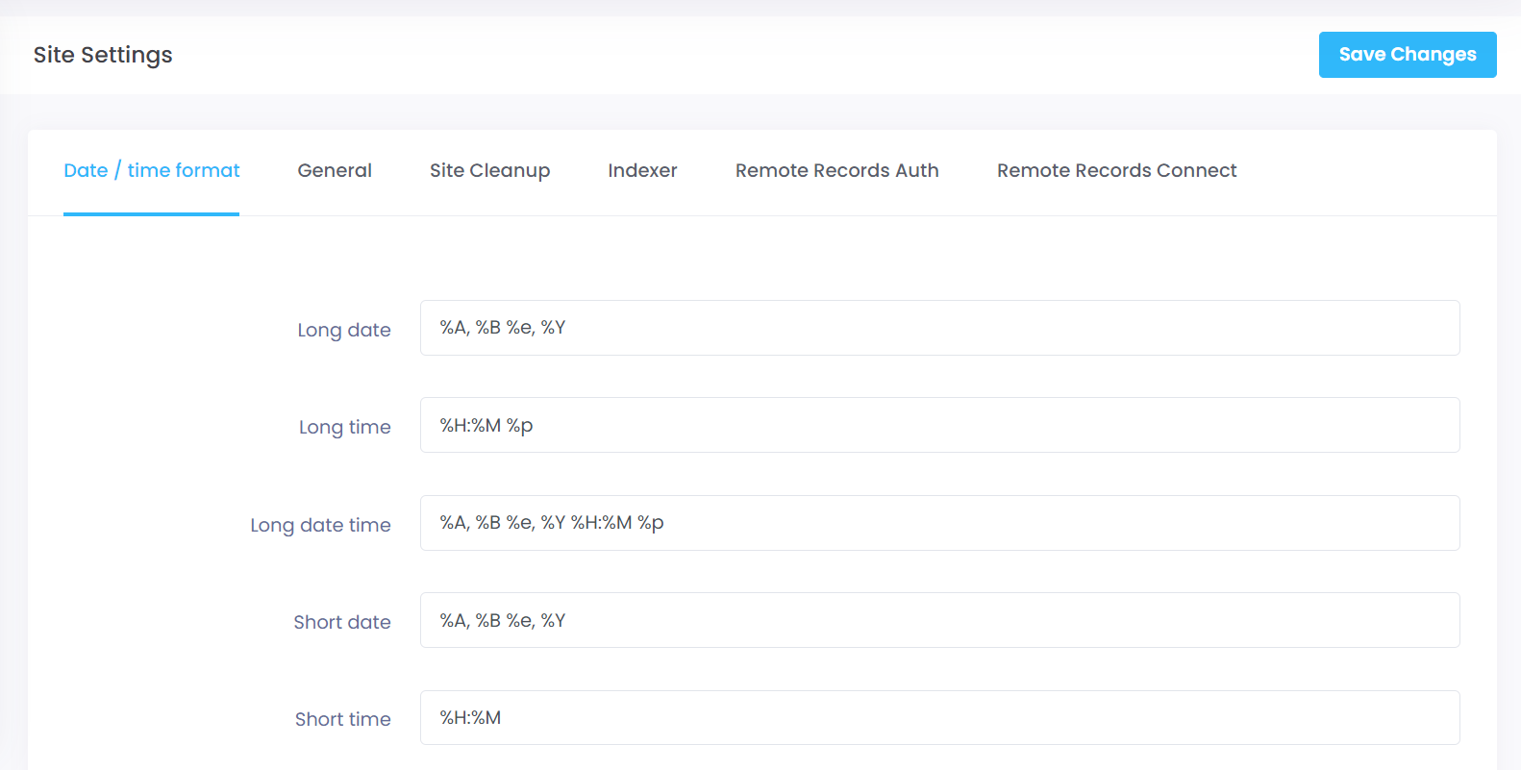This screenshot has height=770, width=1521.
Task: Open the Site Cleanup tab
Action: click(x=489, y=170)
